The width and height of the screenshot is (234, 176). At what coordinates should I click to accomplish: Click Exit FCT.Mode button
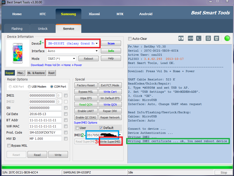pyautogui.click(x=110, y=85)
